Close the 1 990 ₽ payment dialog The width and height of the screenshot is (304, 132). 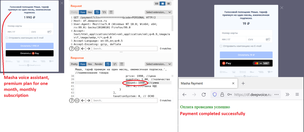tap(62, 3)
